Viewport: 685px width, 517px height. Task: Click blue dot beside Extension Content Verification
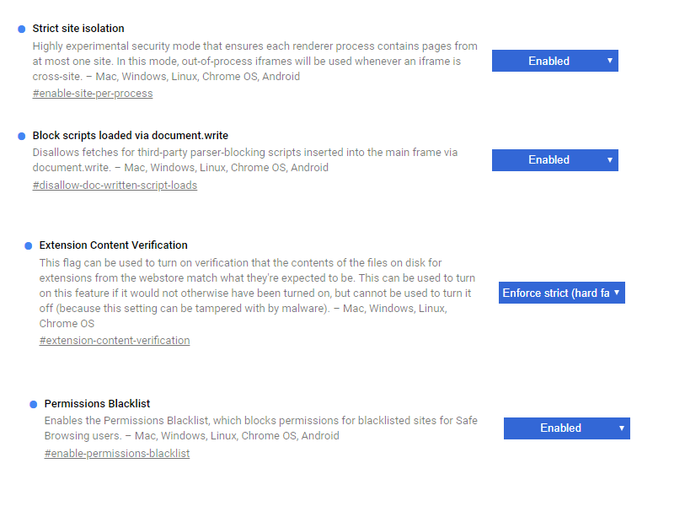point(29,245)
